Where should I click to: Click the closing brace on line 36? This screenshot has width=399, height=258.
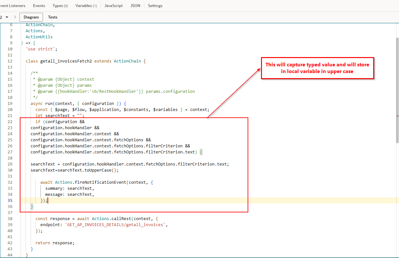click(x=32, y=206)
